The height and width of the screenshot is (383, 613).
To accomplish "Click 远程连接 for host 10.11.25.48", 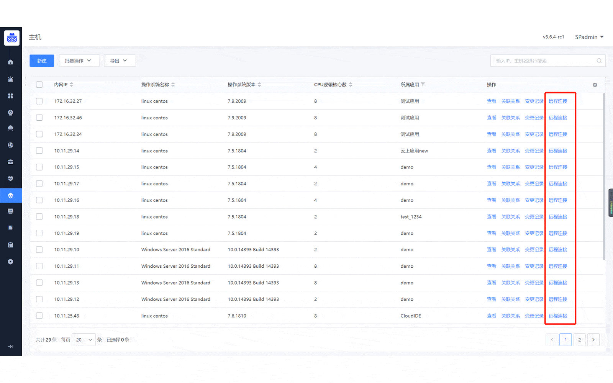I will [x=558, y=316].
